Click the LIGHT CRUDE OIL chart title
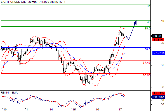 [13, 2]
